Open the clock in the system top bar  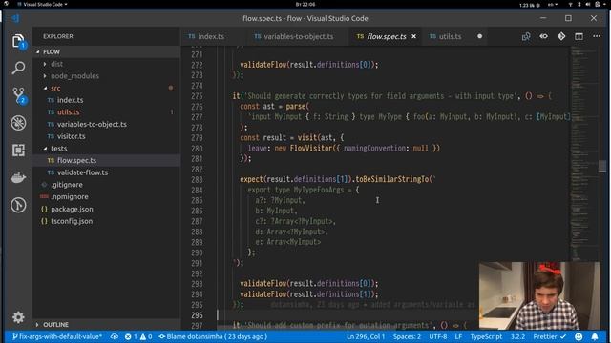pyautogui.click(x=305, y=4)
